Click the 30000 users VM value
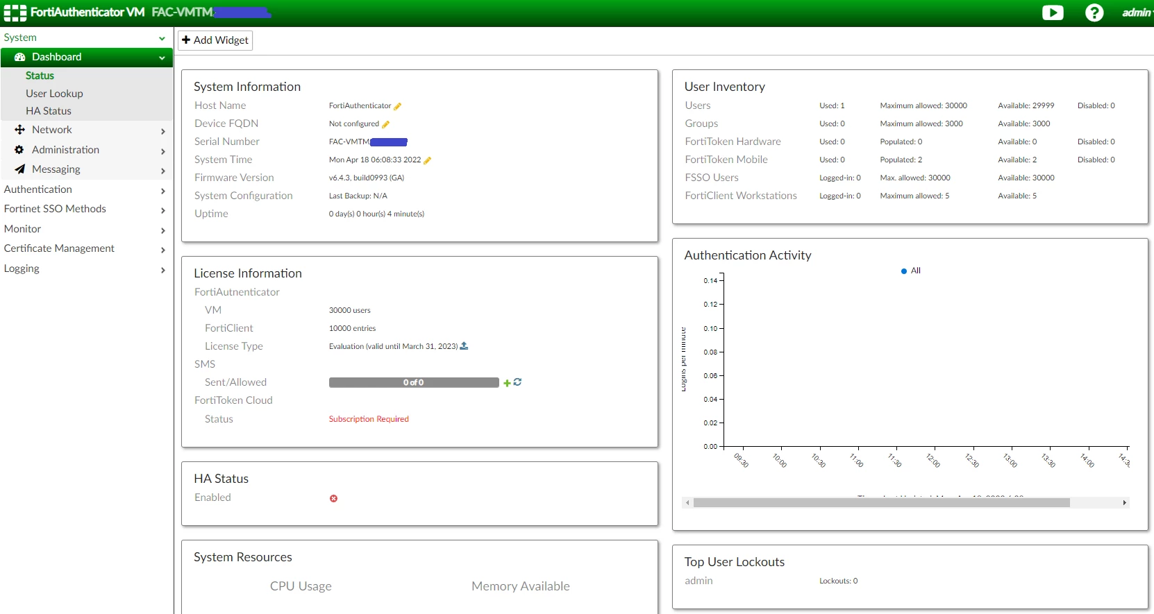This screenshot has height=614, width=1154. 350,310
